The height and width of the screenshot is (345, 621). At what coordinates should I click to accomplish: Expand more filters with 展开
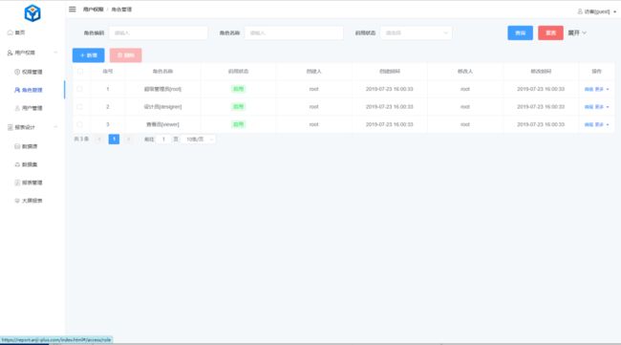[x=577, y=32]
